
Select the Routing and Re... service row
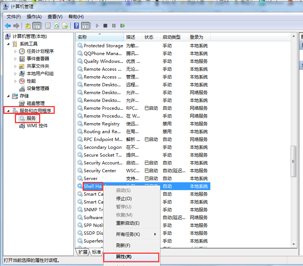coord(143,132)
